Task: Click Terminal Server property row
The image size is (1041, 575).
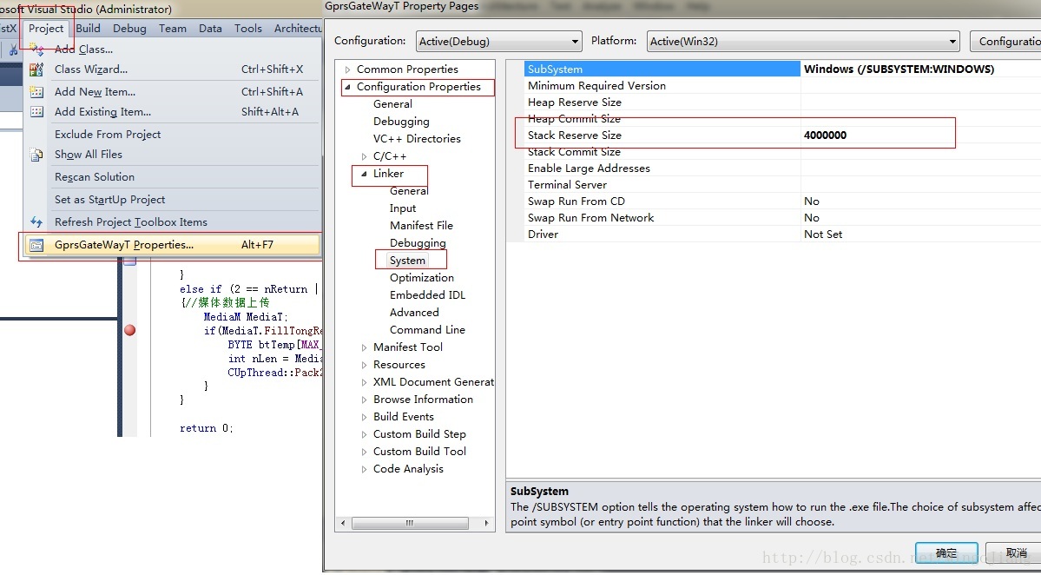Action: pyautogui.click(x=782, y=185)
